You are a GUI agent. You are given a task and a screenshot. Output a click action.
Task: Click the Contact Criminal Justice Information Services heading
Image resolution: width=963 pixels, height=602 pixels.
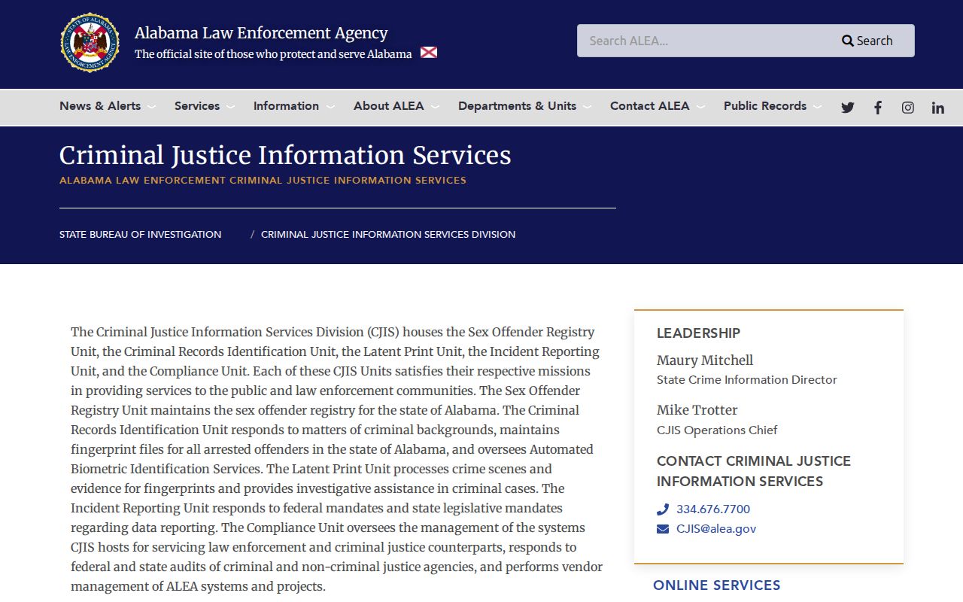754,471
